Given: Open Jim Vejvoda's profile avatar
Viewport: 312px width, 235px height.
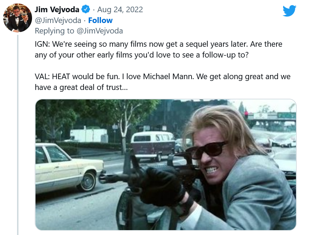Looking at the screenshot, I should (x=17, y=18).
